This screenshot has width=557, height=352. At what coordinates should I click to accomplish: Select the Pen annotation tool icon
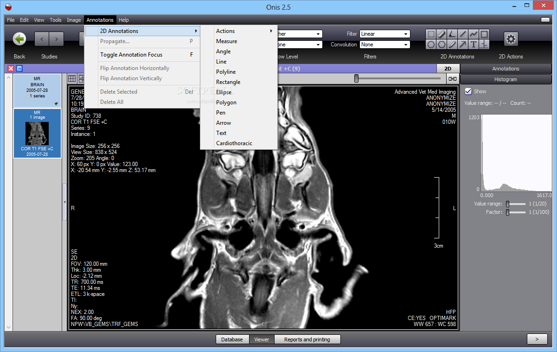pyautogui.click(x=452, y=45)
